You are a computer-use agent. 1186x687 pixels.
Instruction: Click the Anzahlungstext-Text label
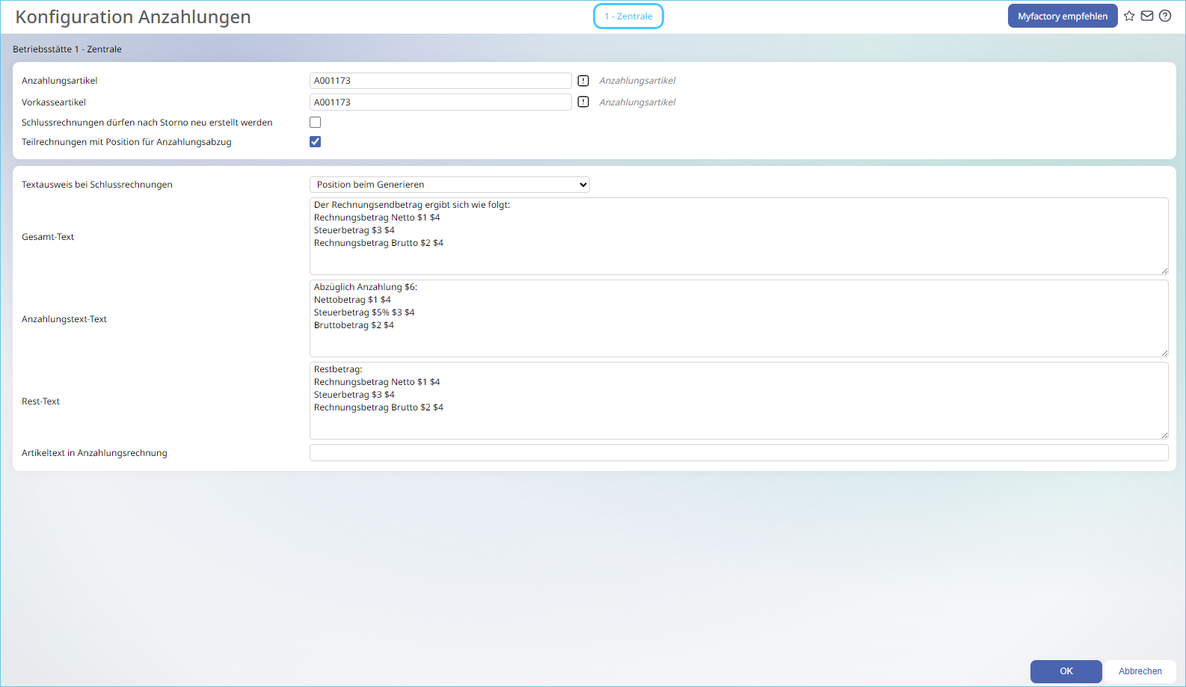64,319
